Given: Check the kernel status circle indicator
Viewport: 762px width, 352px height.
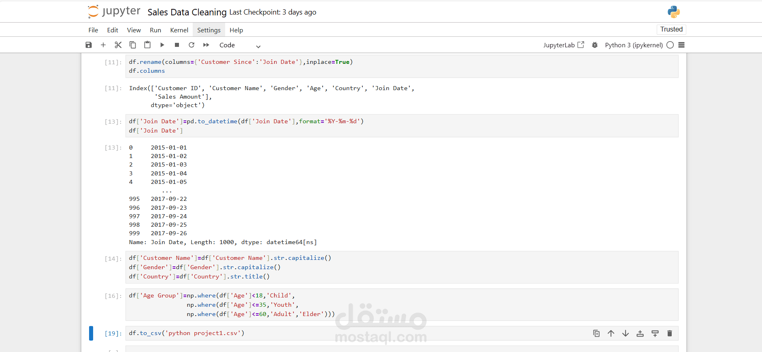Looking at the screenshot, I should coord(670,45).
